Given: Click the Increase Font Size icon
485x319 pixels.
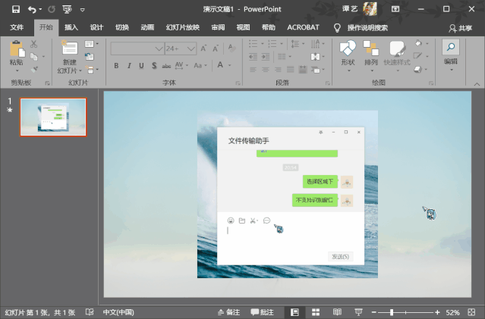Looking at the screenshot, I should point(203,48).
